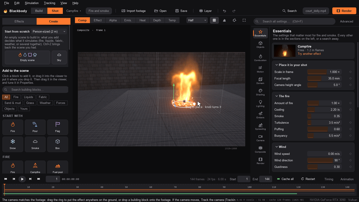Screen dimensions: 359x202
Task: Open the Essentials settings section
Action: 260,33
